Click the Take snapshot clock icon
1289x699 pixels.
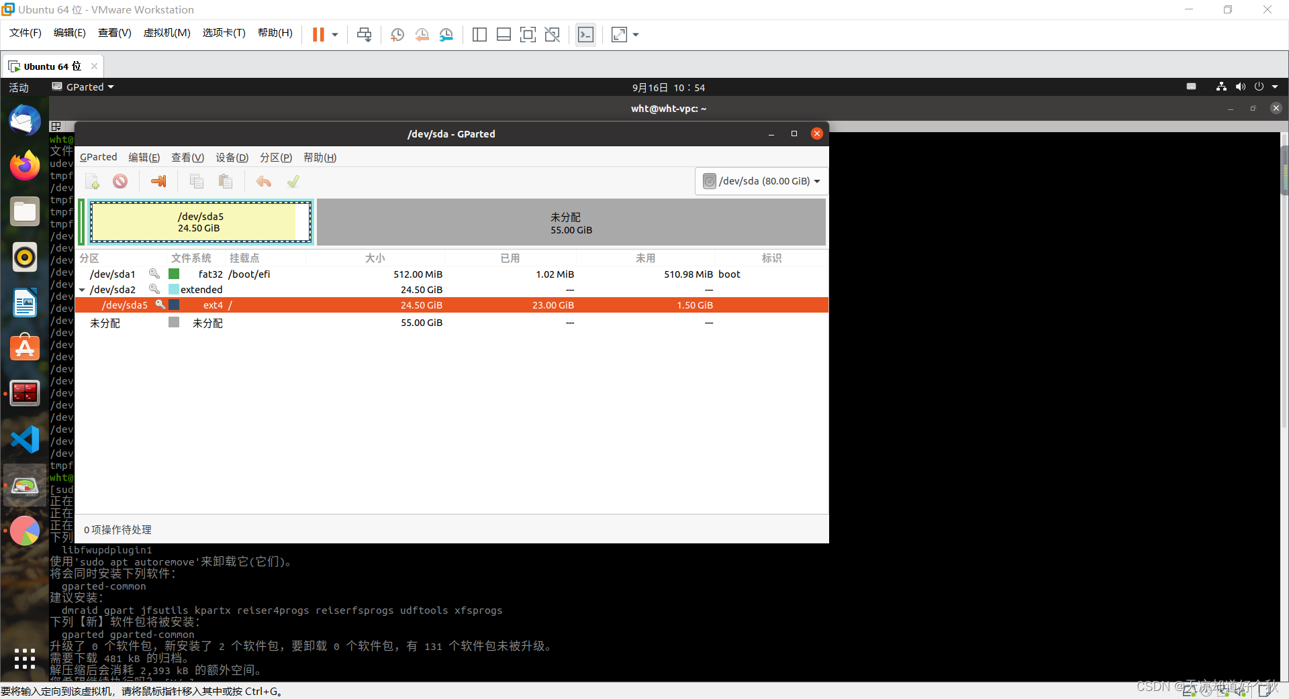pos(397,34)
